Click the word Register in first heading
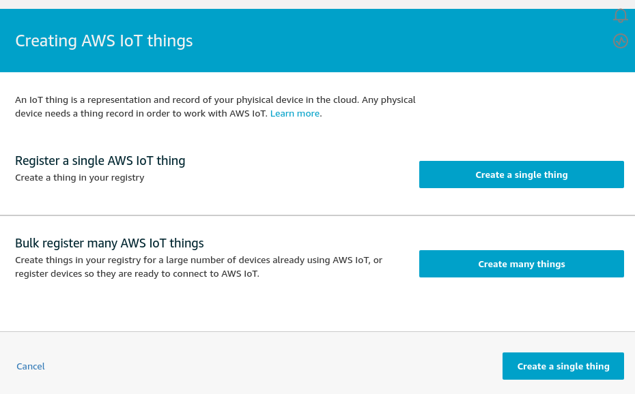 click(38, 161)
